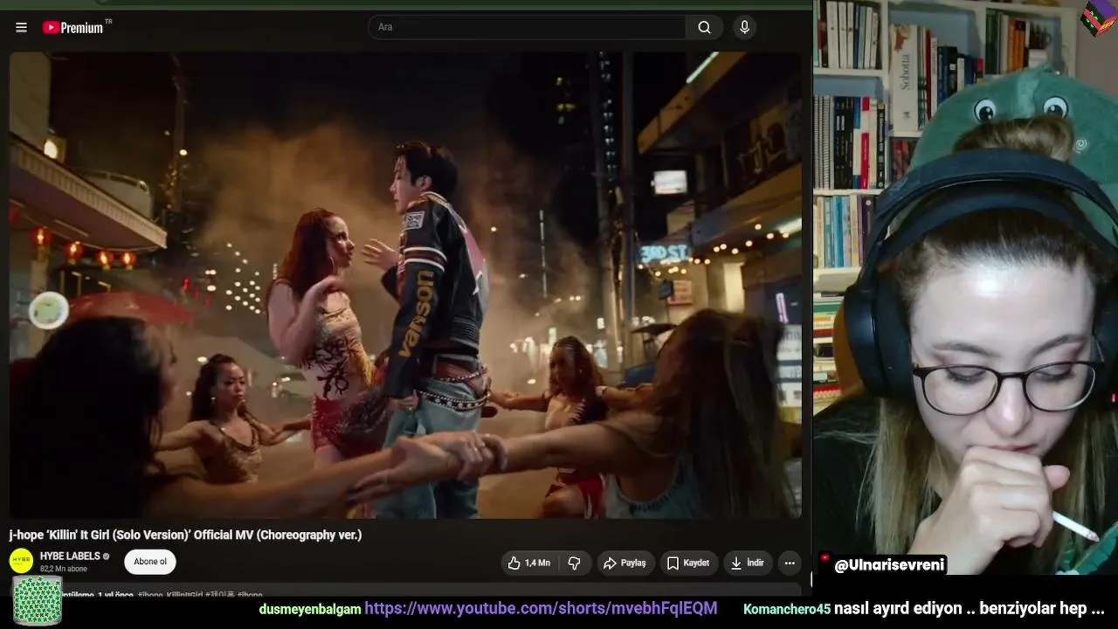Image resolution: width=1118 pixels, height=629 pixels.
Task: Click the magnifier search button
Action: pyautogui.click(x=704, y=27)
